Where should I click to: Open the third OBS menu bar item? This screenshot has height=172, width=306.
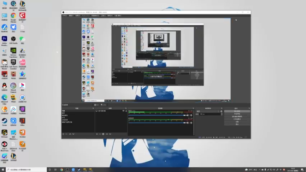click(78, 16)
